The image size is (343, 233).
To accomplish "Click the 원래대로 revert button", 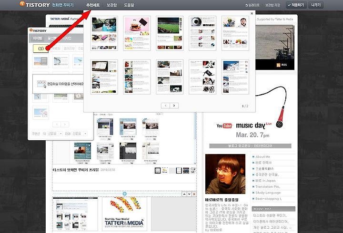I will point(252,5).
